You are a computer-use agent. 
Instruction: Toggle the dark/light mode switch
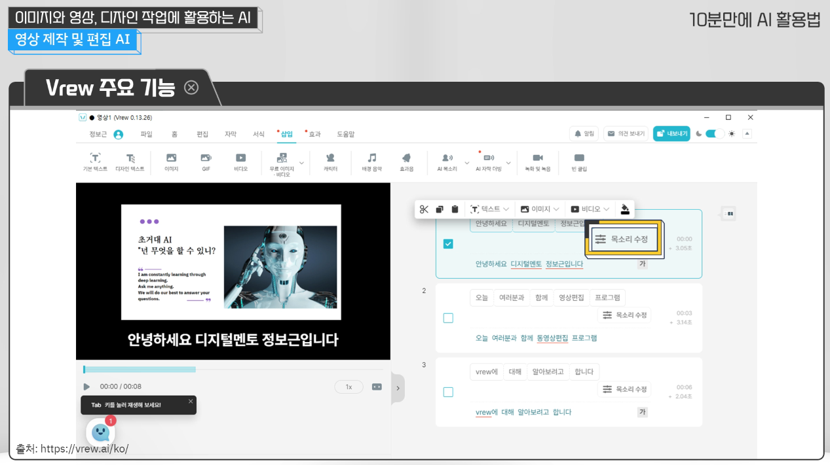click(715, 133)
